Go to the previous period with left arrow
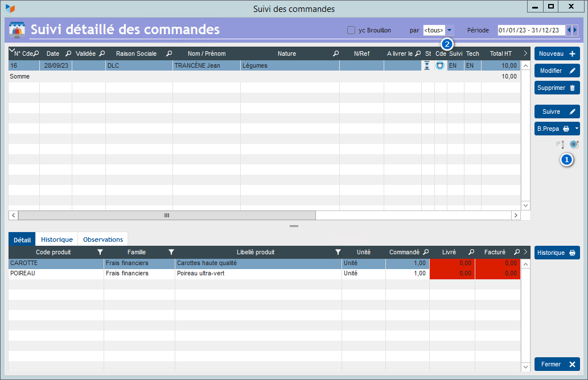 click(x=569, y=30)
